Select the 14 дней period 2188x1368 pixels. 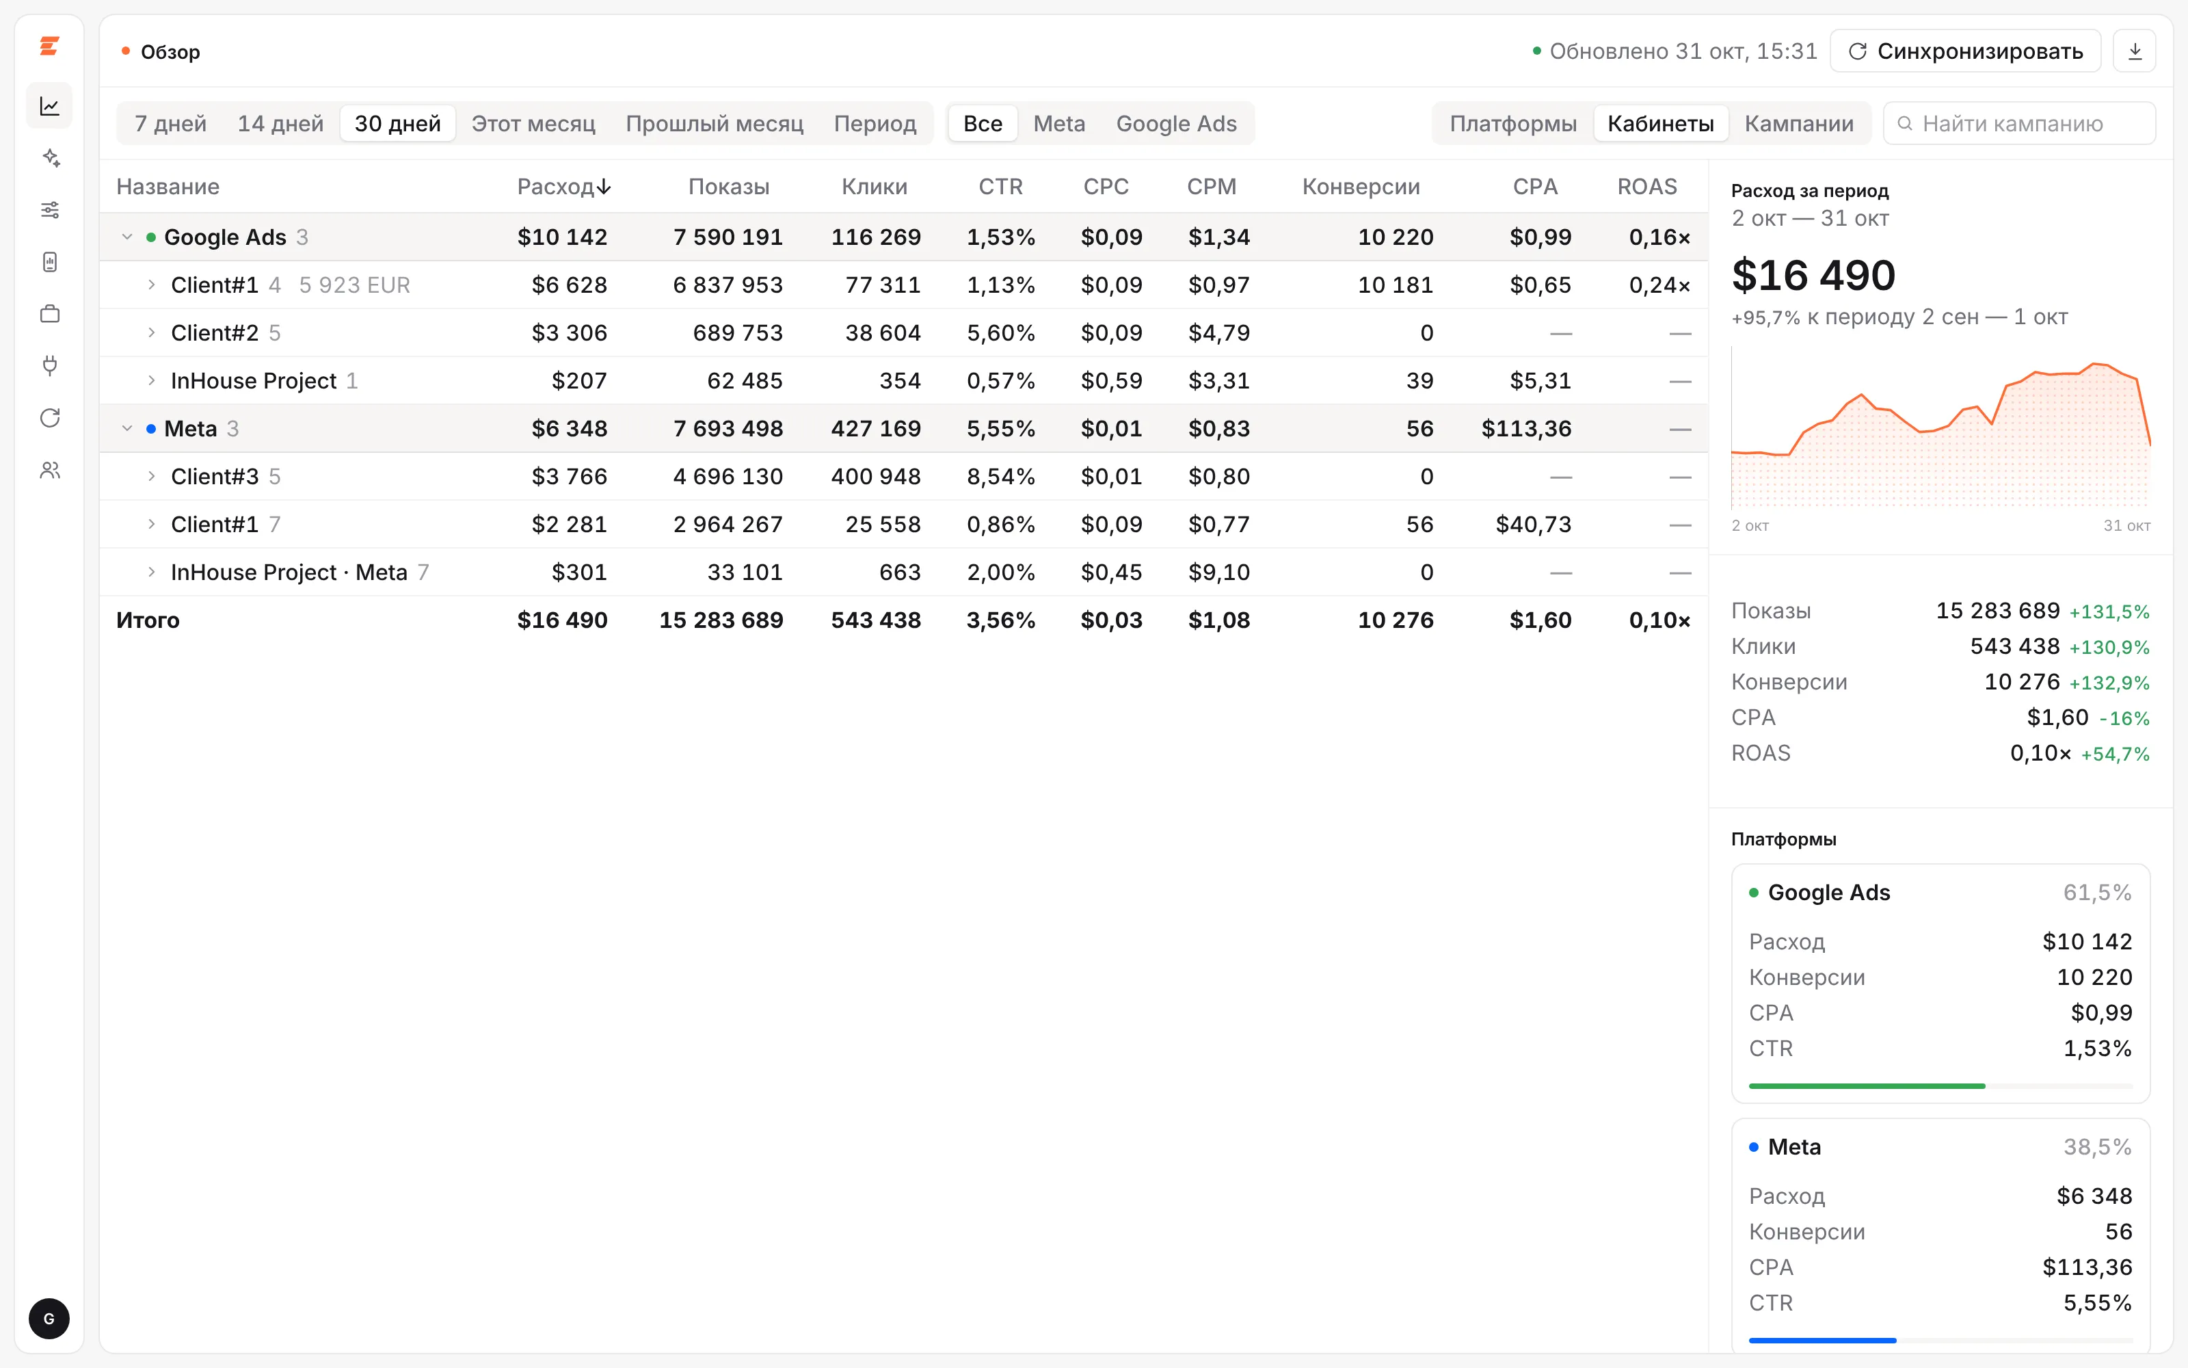(x=280, y=123)
